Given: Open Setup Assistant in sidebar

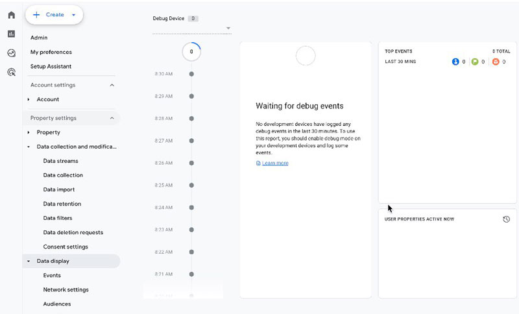Looking at the screenshot, I should [51, 66].
